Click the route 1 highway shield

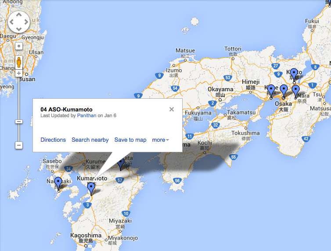tap(313, 86)
